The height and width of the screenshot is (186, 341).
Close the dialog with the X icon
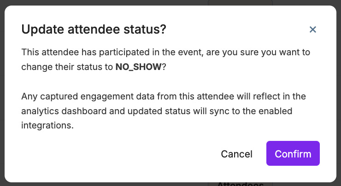(313, 30)
